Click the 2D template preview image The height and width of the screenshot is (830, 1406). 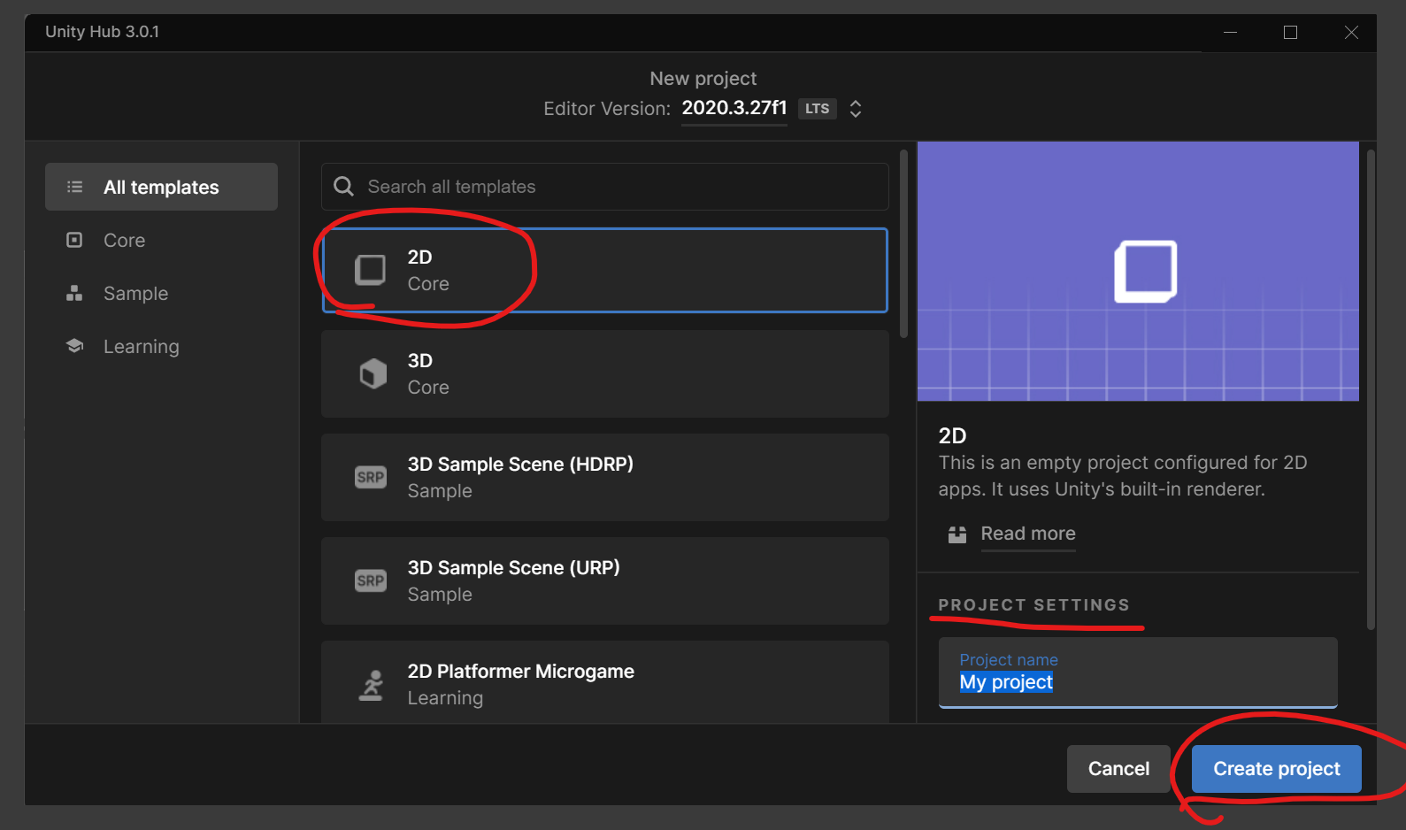pyautogui.click(x=1138, y=271)
